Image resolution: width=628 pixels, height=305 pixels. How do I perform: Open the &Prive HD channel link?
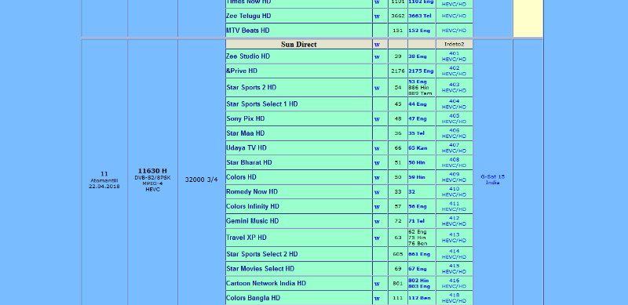[242, 71]
